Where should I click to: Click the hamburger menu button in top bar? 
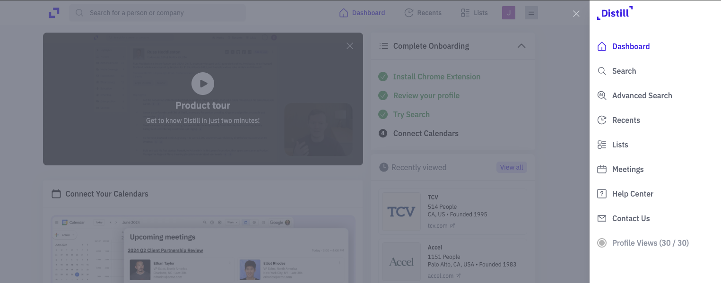pos(531,13)
